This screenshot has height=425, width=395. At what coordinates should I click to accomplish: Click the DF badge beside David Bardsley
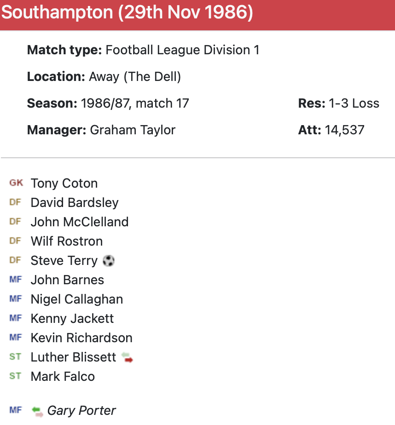pos(15,202)
